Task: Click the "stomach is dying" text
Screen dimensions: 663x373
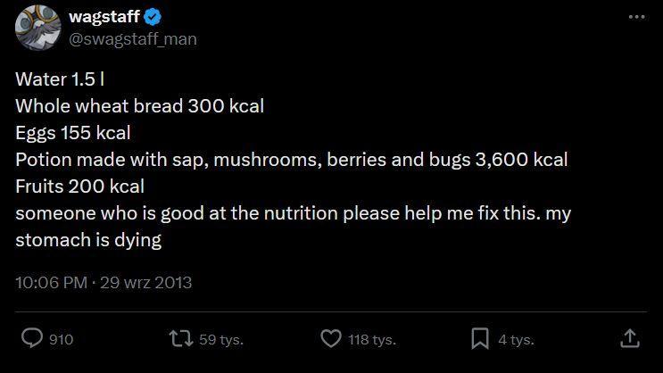Action: [x=87, y=240]
